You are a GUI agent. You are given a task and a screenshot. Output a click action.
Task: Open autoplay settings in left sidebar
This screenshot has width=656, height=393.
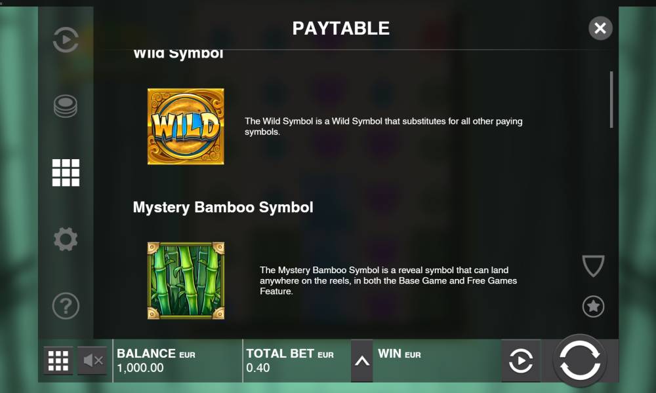click(66, 40)
